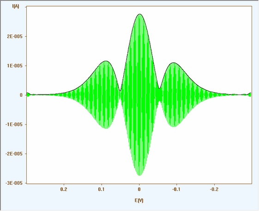The image size is (259, 211).
Task: Select the -2E-005 y-axis tick label
Action: [x=14, y=153]
